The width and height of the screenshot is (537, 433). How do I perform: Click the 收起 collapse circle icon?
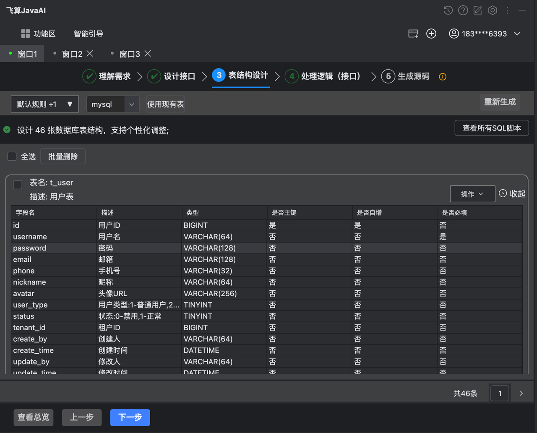[x=503, y=193]
